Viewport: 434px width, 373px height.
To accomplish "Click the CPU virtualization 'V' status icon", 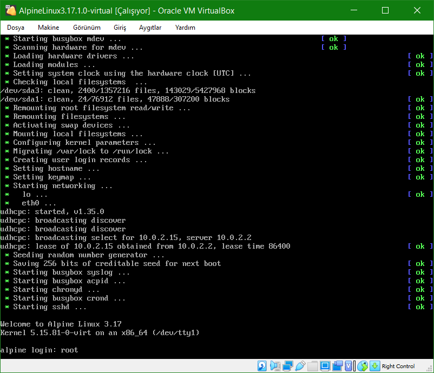I will [x=348, y=366].
